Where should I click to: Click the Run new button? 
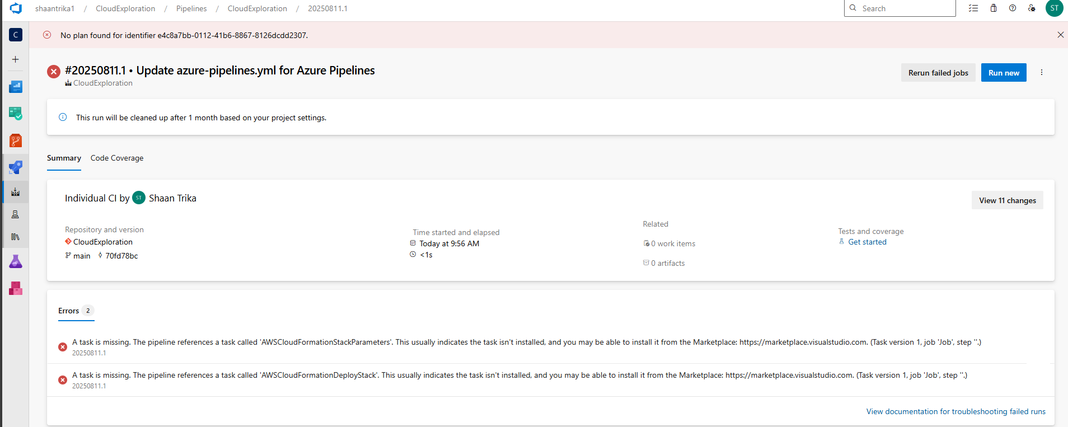click(1004, 73)
